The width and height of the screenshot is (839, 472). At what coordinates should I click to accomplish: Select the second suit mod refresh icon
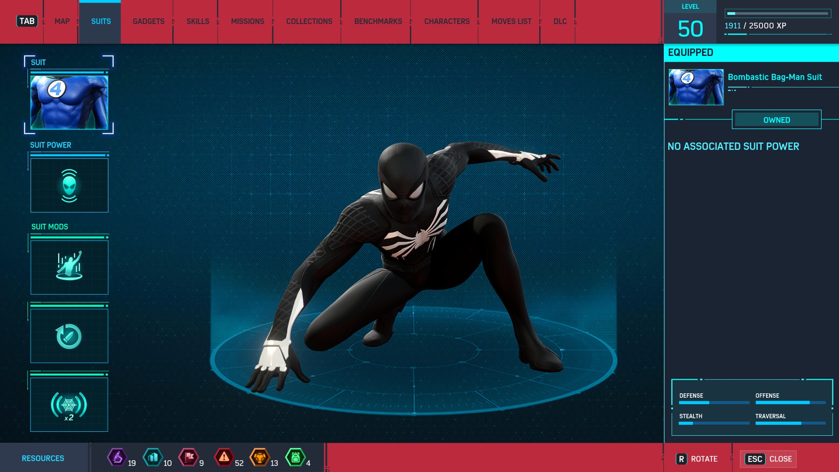(x=69, y=336)
